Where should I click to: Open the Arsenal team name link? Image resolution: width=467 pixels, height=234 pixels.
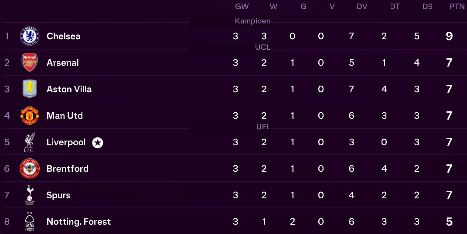[63, 63]
